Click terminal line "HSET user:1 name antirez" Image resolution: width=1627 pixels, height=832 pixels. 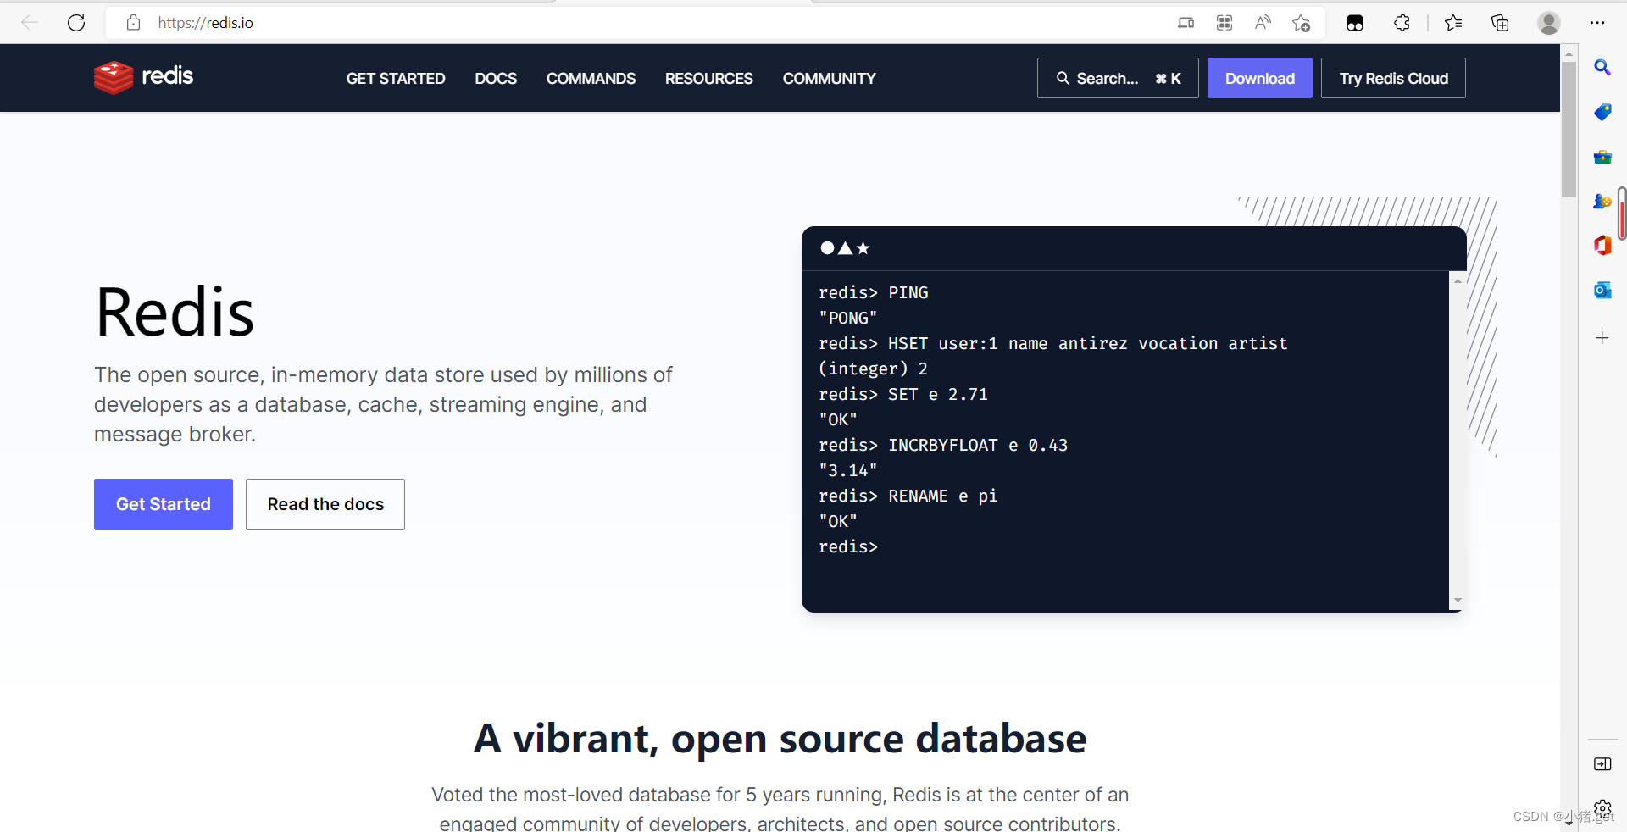click(x=1052, y=343)
